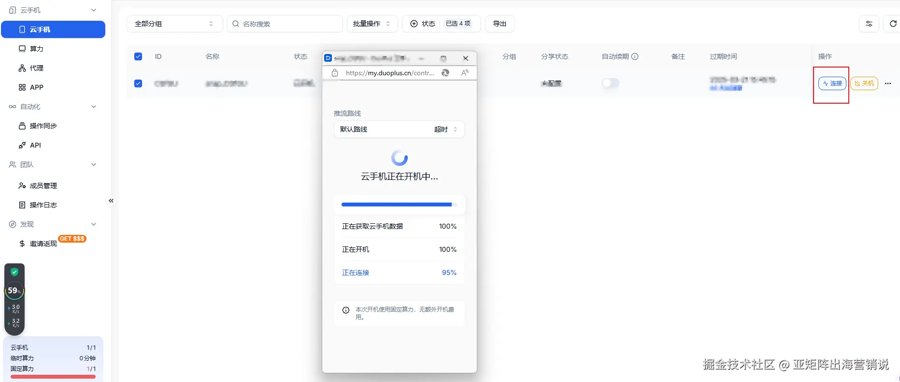Collapse the sidebar with double-arrow button
The width and height of the screenshot is (900, 382).
(111, 201)
